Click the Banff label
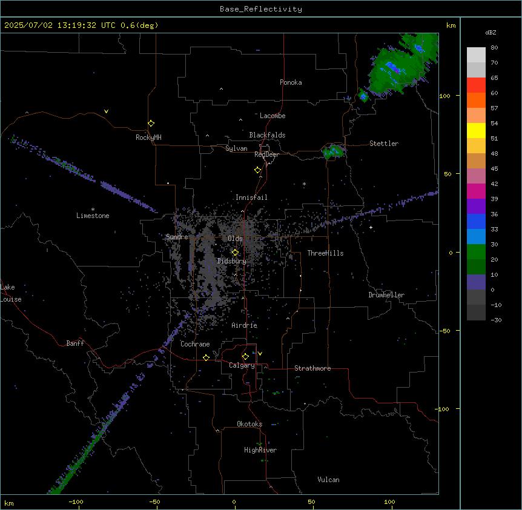This screenshot has width=522, height=510. coord(75,343)
